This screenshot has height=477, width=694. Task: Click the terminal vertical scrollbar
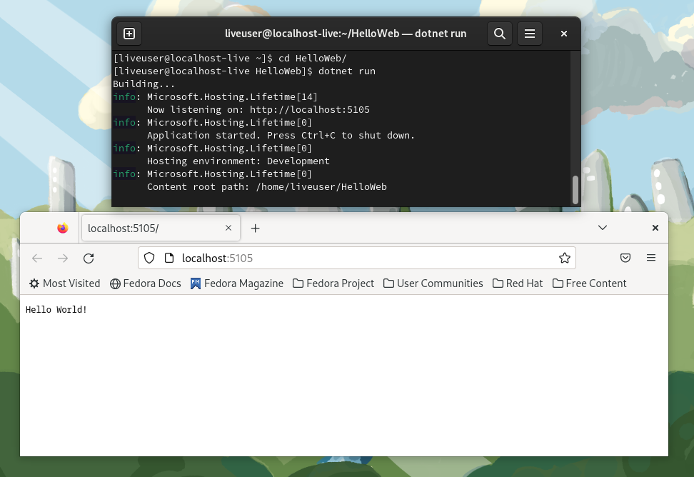pyautogui.click(x=575, y=189)
